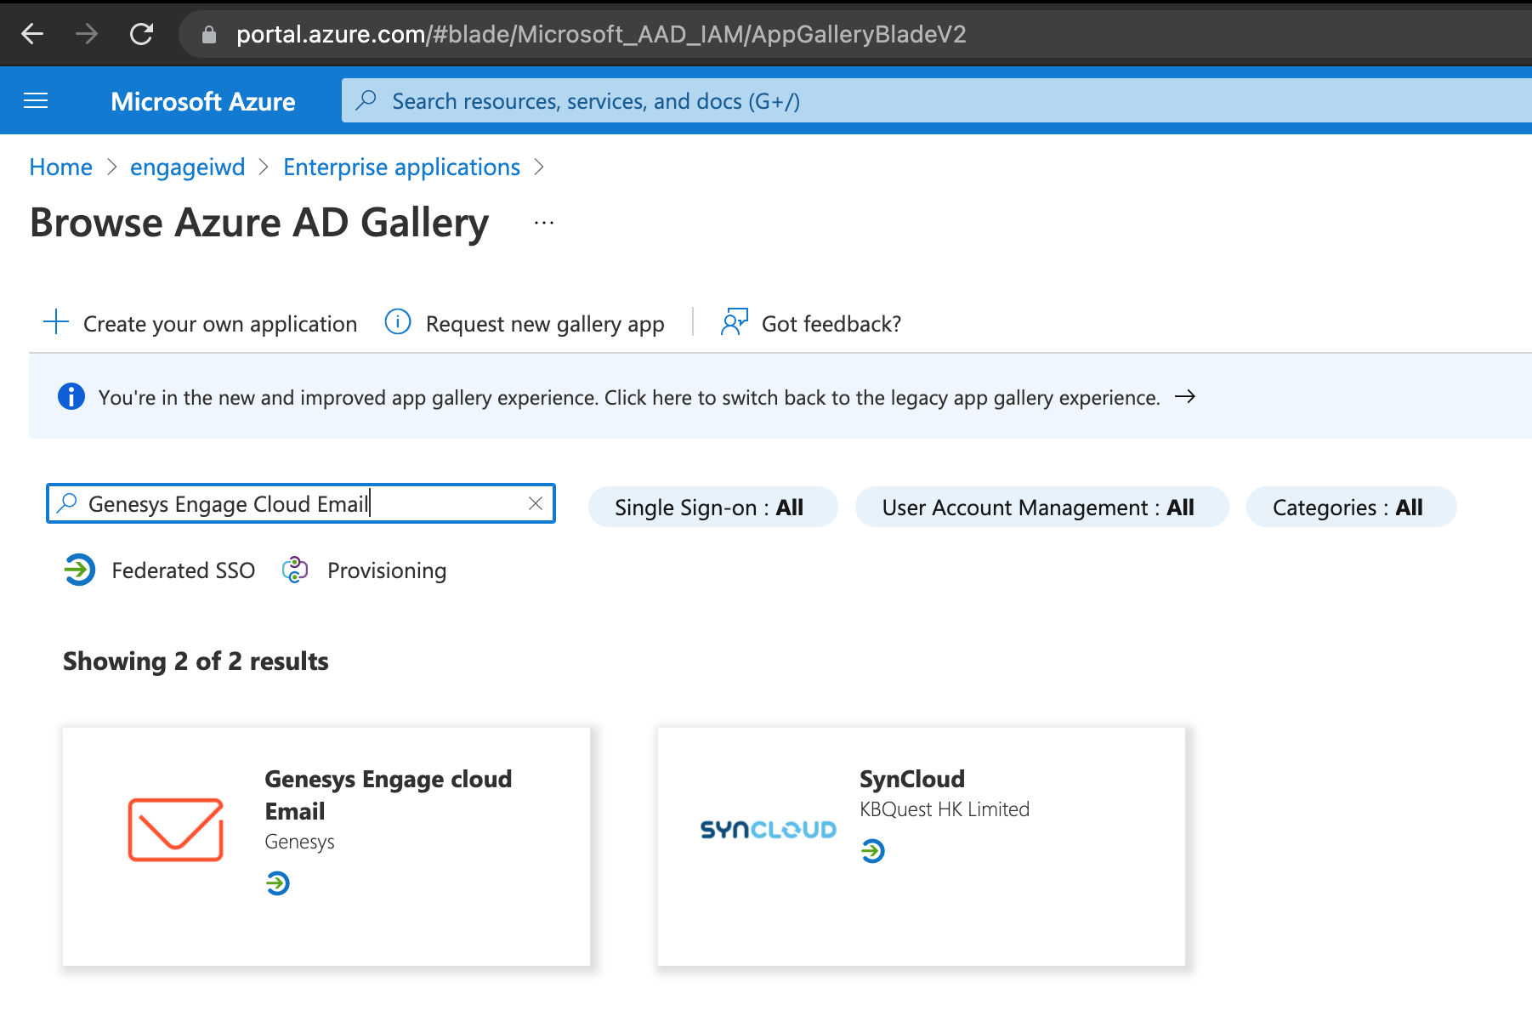This screenshot has width=1532, height=1010.
Task: Open the Categories : All filter
Action: pyautogui.click(x=1351, y=507)
